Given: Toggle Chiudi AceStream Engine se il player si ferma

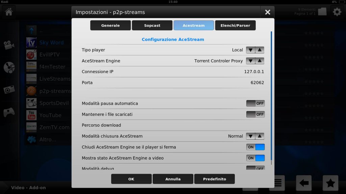Looking at the screenshot, I should 255,147.
